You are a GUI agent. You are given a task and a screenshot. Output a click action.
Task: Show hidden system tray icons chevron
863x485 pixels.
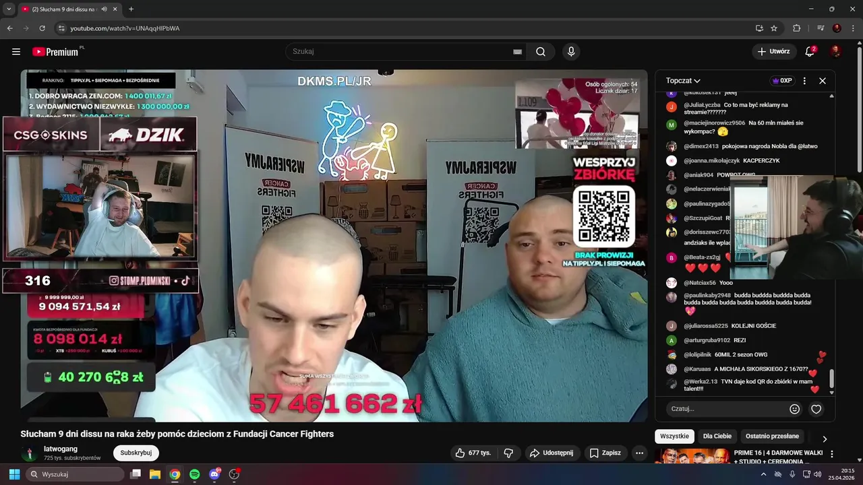[x=763, y=474]
